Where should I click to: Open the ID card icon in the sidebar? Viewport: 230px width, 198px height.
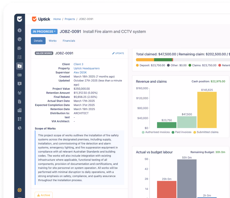(x=20, y=75)
